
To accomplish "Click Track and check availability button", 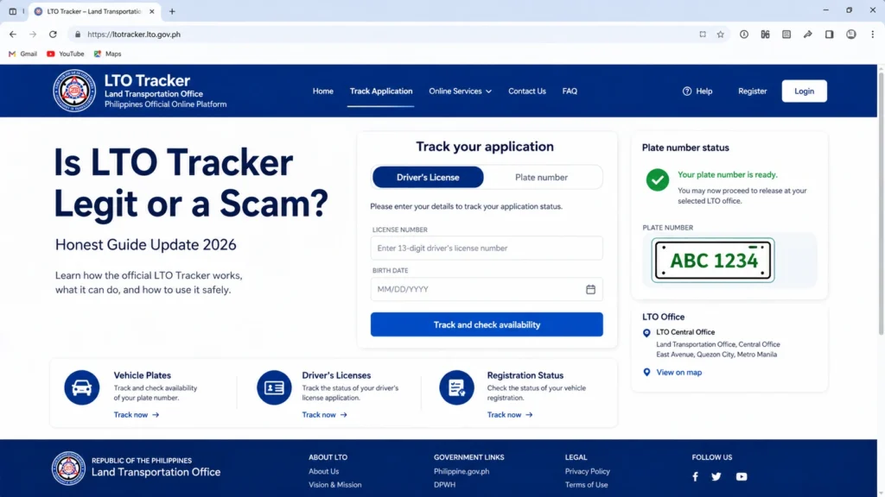I will 487,324.
